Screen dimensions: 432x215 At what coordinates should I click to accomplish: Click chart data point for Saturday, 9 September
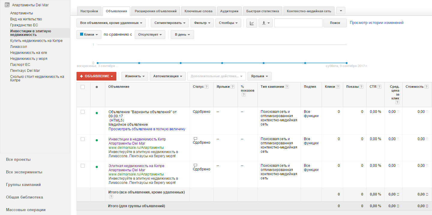pyautogui.click(x=346, y=63)
